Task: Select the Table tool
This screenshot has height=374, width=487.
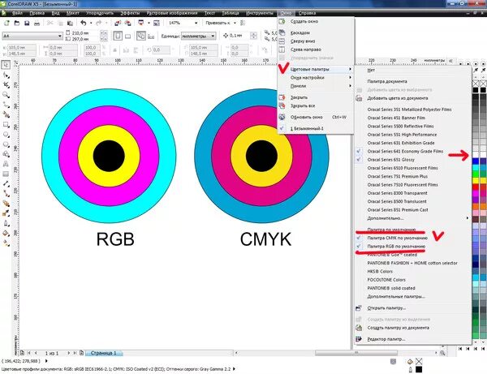Action: (x=6, y=174)
